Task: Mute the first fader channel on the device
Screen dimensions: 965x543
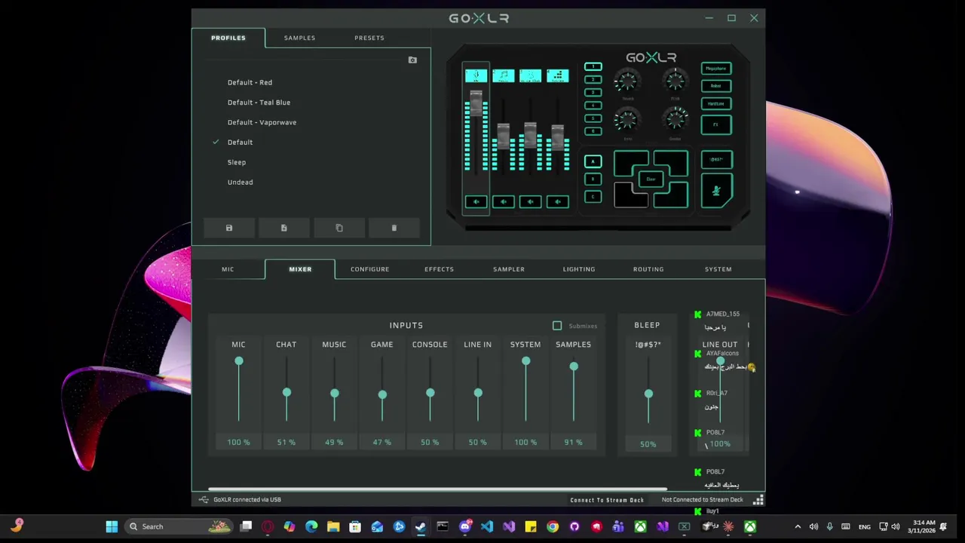Action: click(476, 201)
